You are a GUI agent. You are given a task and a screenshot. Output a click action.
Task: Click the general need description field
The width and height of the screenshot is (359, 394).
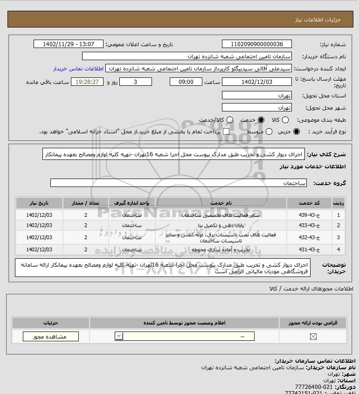point(173,154)
